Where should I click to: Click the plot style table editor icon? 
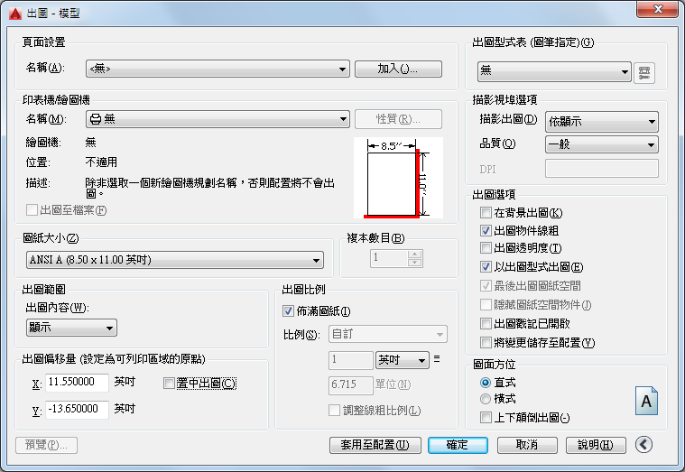(x=643, y=72)
